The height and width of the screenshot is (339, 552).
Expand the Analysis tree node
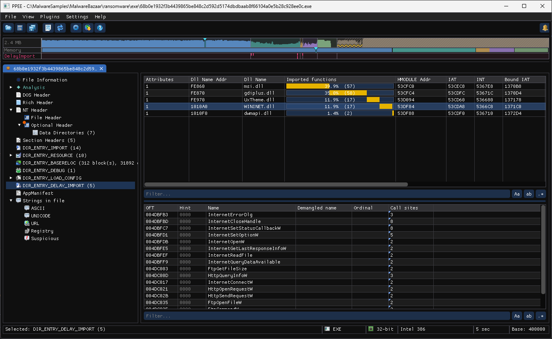click(x=11, y=87)
